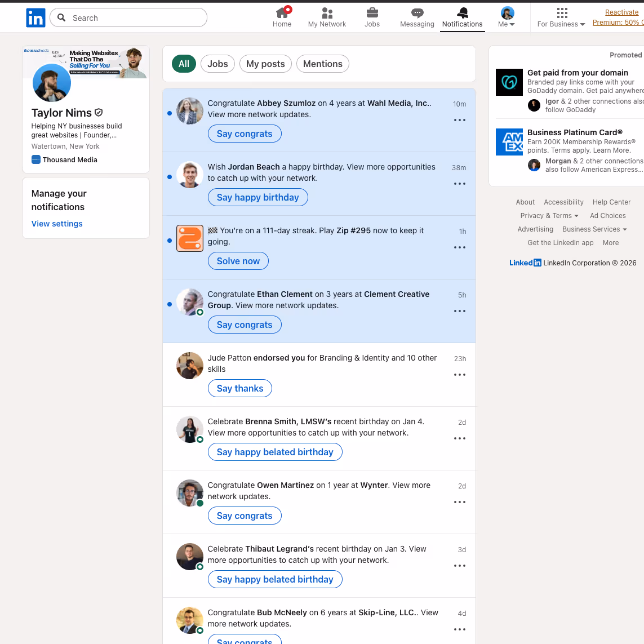
Task: Open options menu for Abbey Szumloz notification
Action: (x=460, y=120)
